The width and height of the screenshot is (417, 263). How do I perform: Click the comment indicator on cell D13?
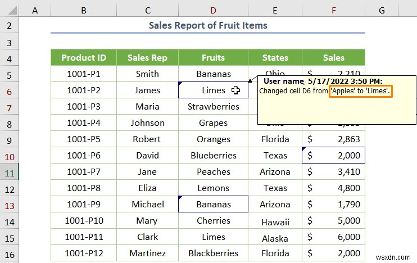181,198
